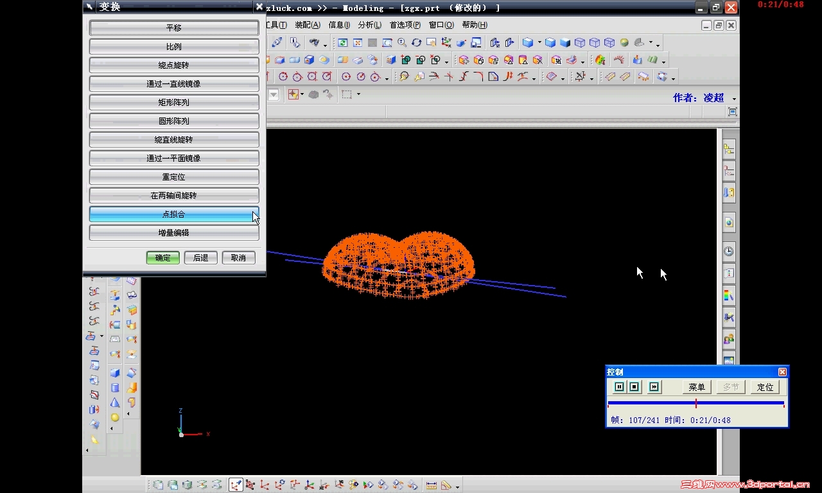The height and width of the screenshot is (493, 822).
Task: Expand the curve toolbar overflow arrow after circles
Action: click(x=388, y=78)
